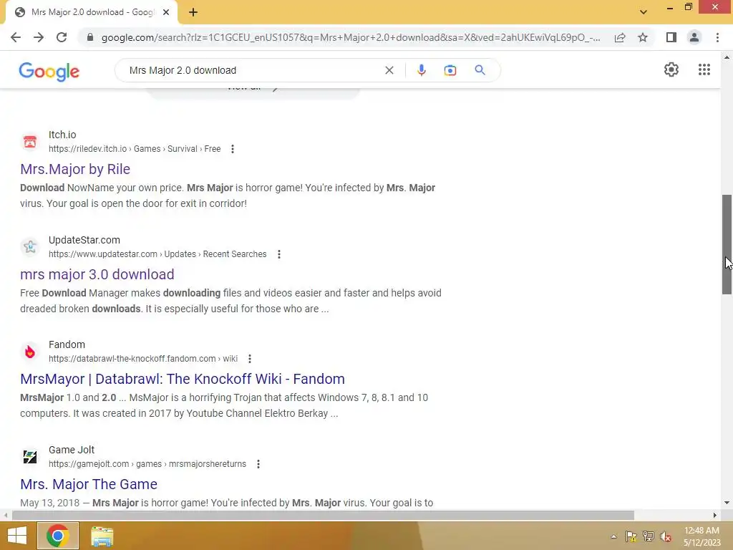The height and width of the screenshot is (550, 733).
Task: Go forward to the next page
Action: click(39, 37)
